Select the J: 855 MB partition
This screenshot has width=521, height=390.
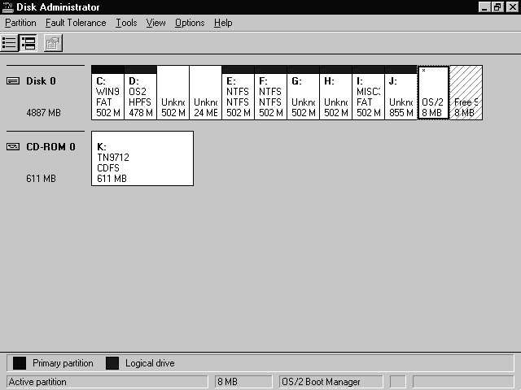point(401,96)
